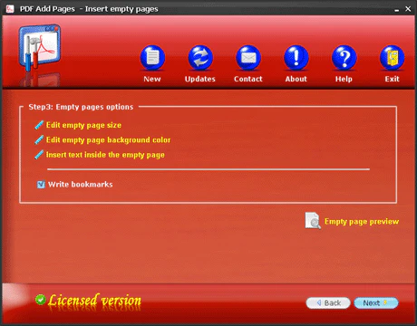This screenshot has height=326, width=417.
Task: Open the About exclamation icon
Action: pyautogui.click(x=296, y=57)
